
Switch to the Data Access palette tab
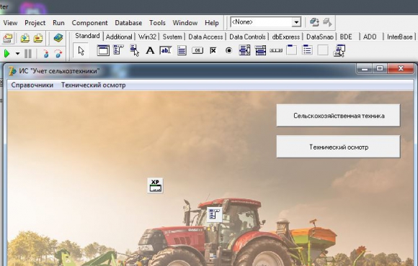point(205,37)
